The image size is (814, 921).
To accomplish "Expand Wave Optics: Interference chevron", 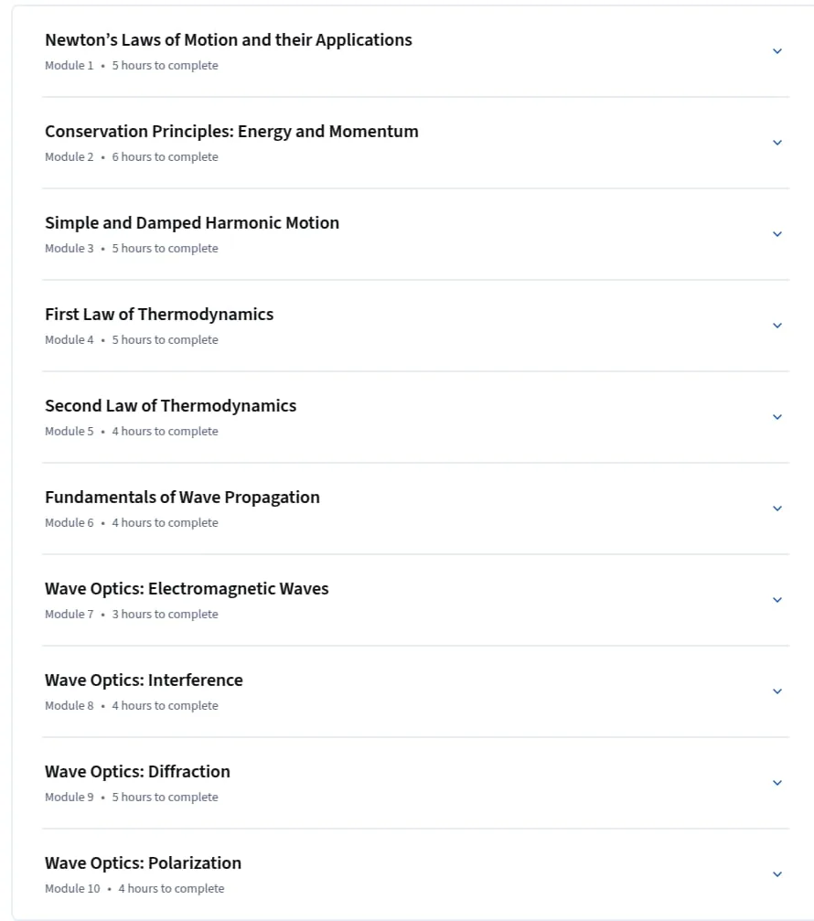I will pyautogui.click(x=777, y=691).
